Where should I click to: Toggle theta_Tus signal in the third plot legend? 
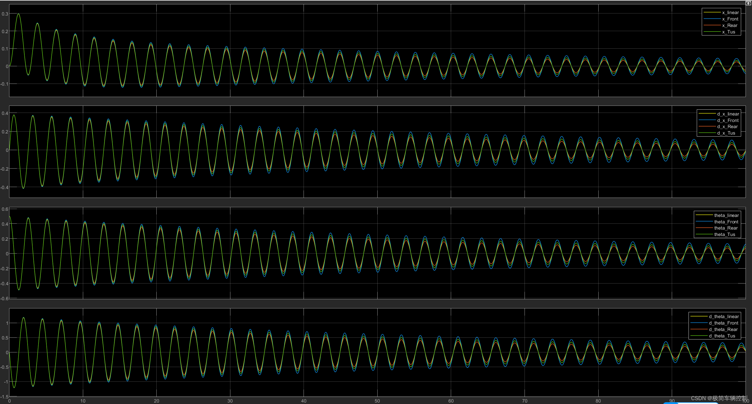[717, 235]
